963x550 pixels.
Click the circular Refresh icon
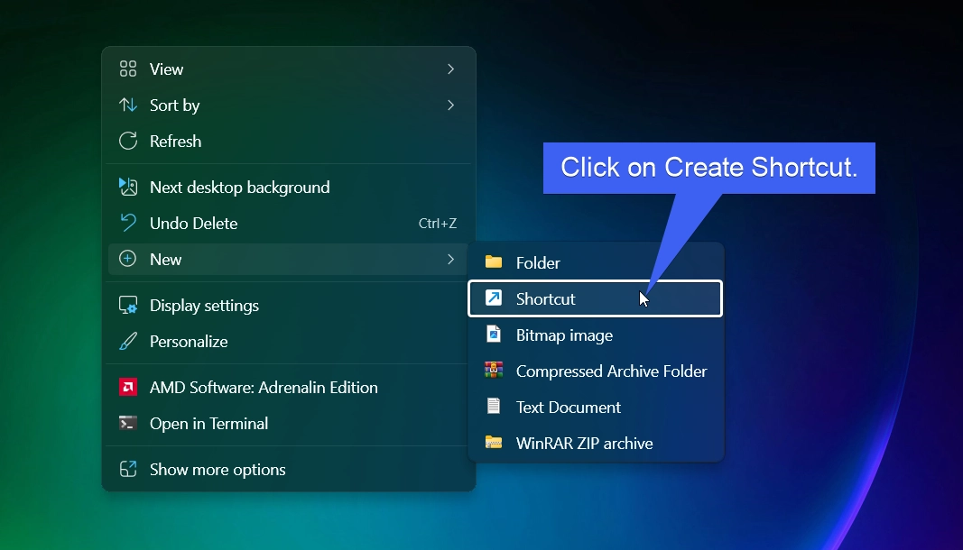[128, 141]
